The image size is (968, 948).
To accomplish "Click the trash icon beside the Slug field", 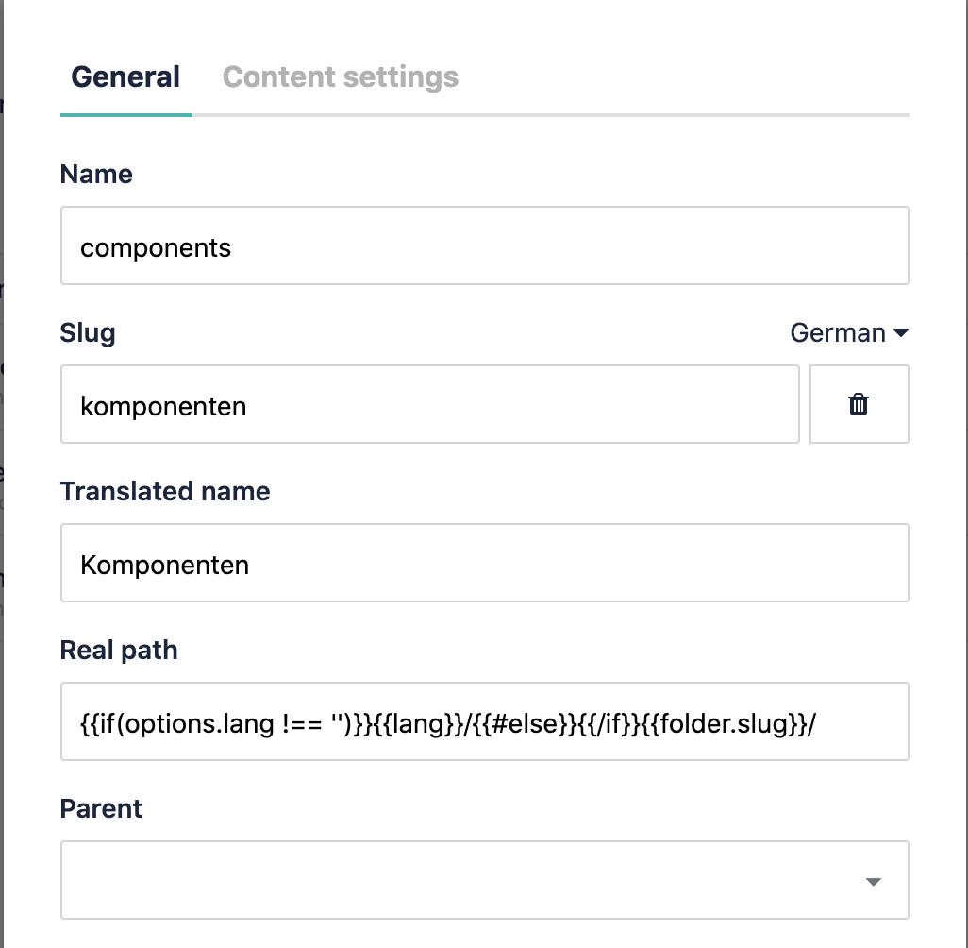I will coord(858,403).
